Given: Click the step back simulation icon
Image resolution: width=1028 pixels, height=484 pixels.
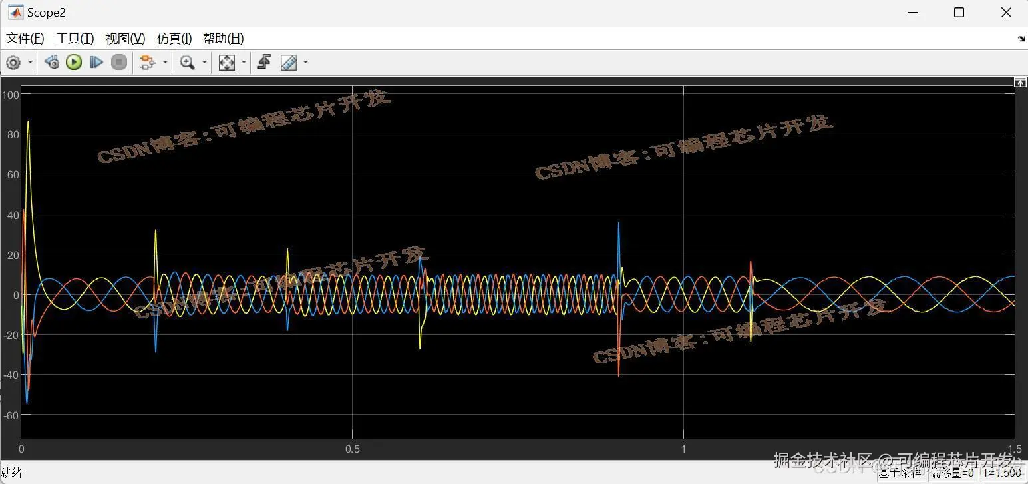Looking at the screenshot, I should pos(51,63).
